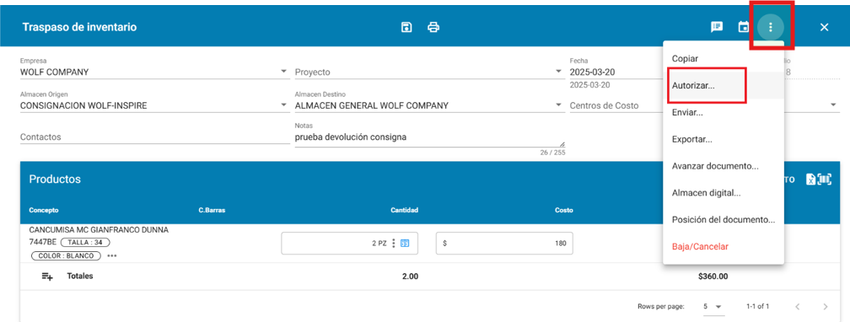This screenshot has height=322, width=850.
Task: Change the rows per page selector
Action: coord(713,307)
